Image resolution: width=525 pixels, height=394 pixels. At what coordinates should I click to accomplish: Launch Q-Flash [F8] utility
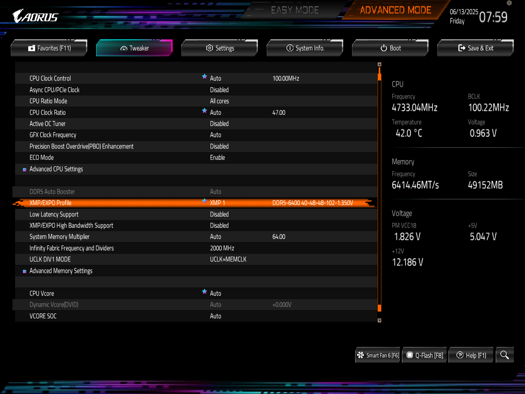tap(425, 355)
